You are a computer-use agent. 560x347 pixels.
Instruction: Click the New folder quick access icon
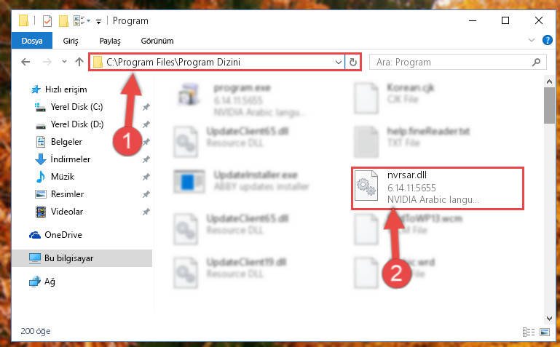(63, 21)
